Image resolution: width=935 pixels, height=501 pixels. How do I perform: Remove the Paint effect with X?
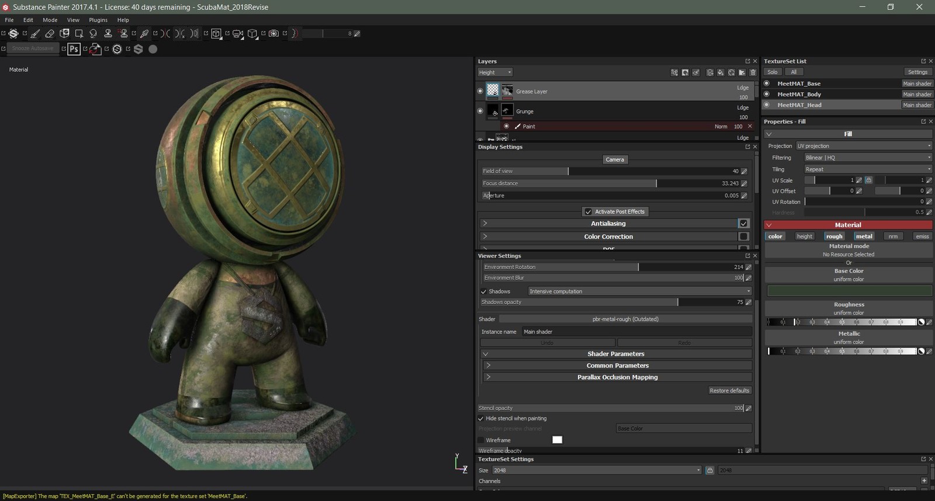(x=750, y=126)
